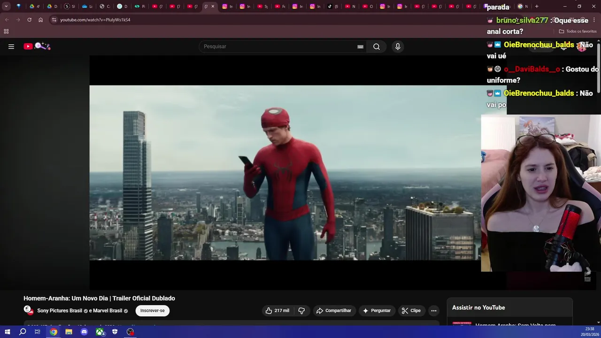The height and width of the screenshot is (338, 601).
Task: Click the Assistir no YouTube heading
Action: coord(478,307)
